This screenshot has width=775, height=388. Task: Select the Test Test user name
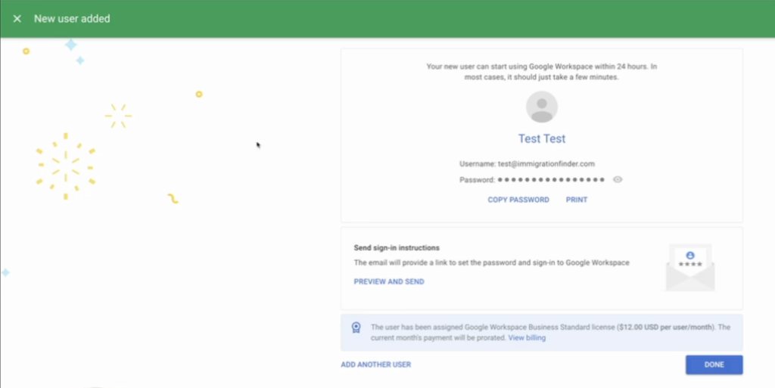coord(541,139)
